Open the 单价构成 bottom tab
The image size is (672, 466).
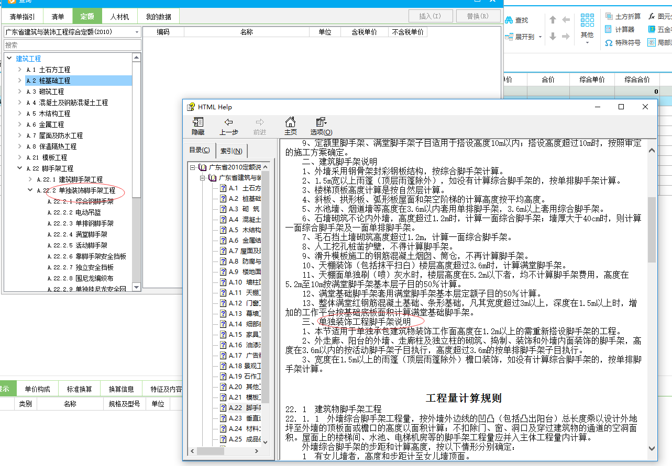tap(37, 389)
